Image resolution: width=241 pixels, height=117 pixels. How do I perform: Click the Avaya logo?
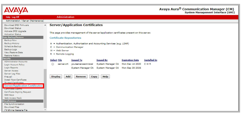pos(16,10)
